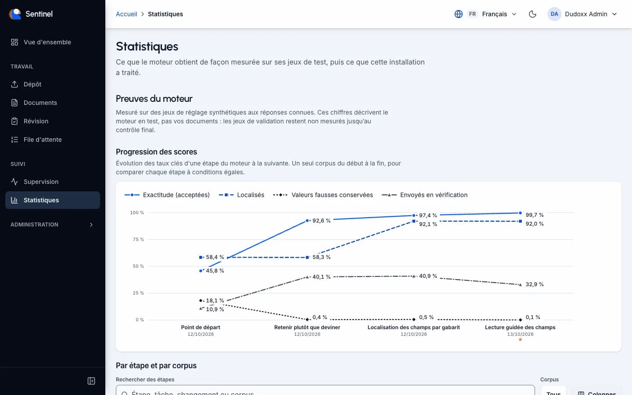Viewport: 632px width, 395px height.
Task: Click the Par étape et par corpus heading
Action: pyautogui.click(x=156, y=366)
